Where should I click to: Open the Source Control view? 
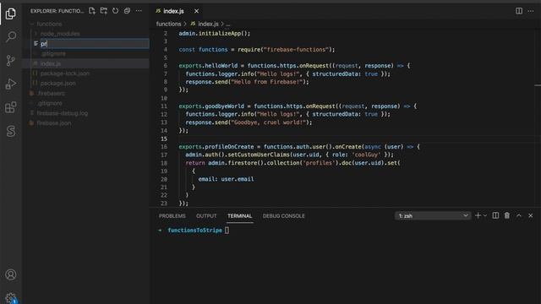click(11, 61)
